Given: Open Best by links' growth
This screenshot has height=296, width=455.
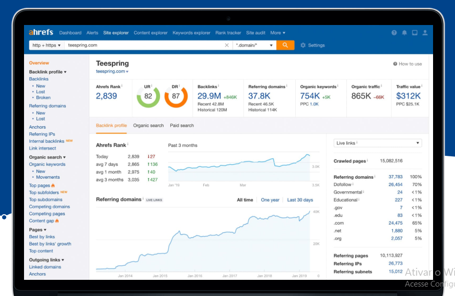Looking at the screenshot, I should tap(50, 244).
